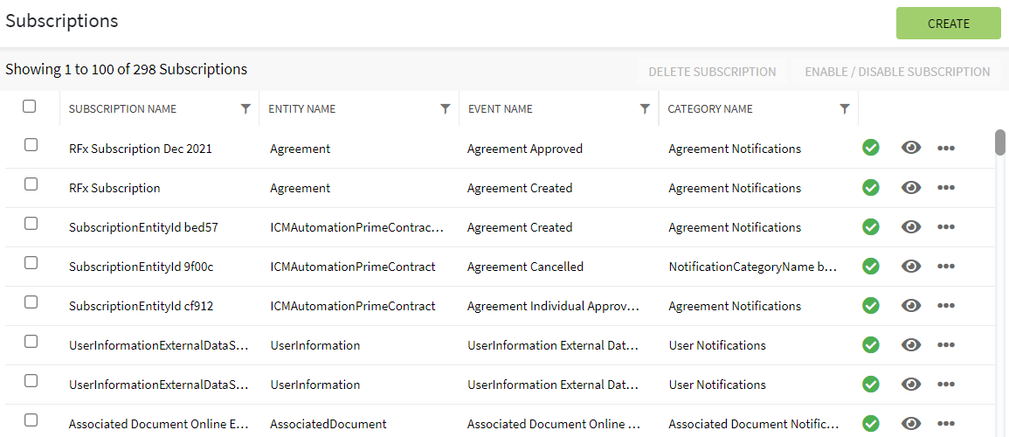Viewport: 1009px width, 437px height.
Task: Click eye icon for SubscriptionEntityId 9f00c row
Action: tap(911, 266)
